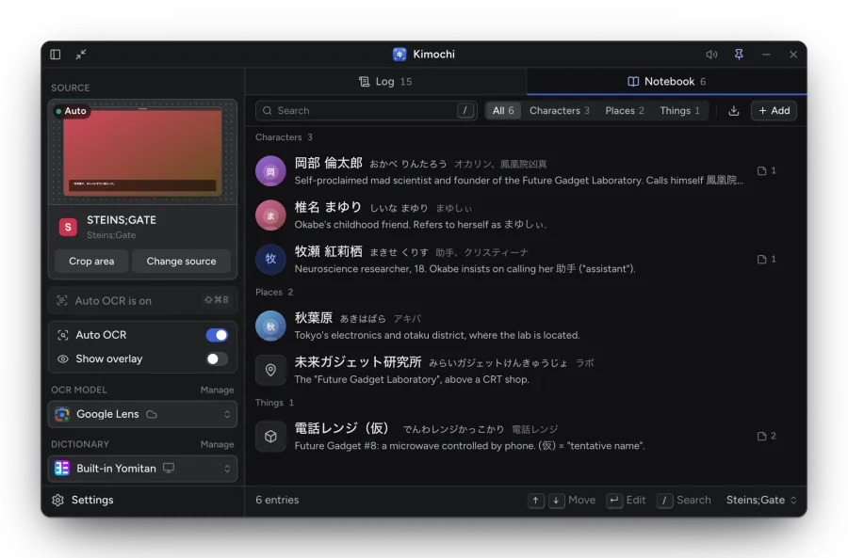Select the Notebook tab
Image resolution: width=848 pixels, height=558 pixels.
pos(667,82)
